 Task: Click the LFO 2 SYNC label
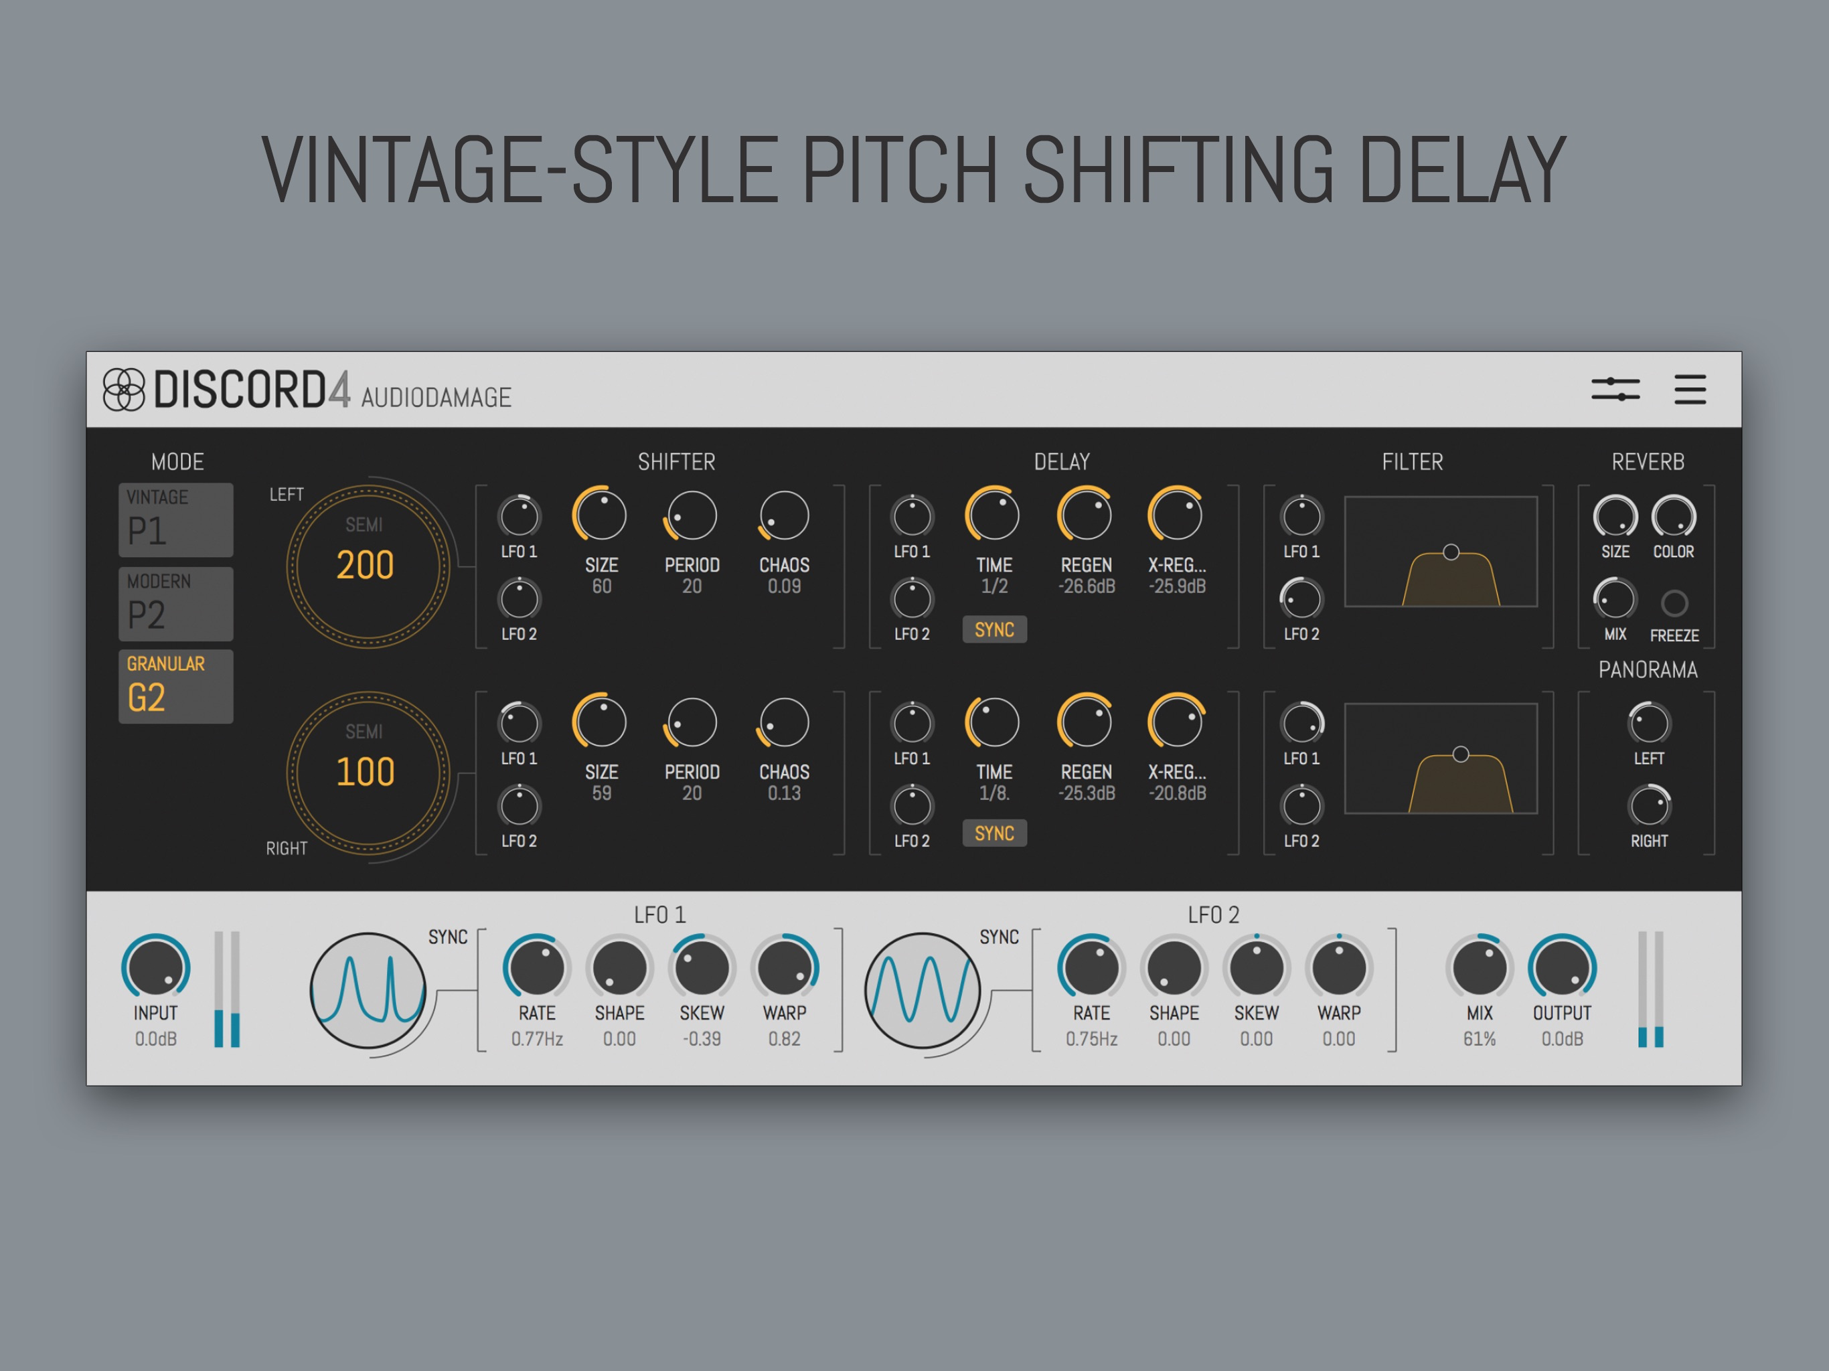[x=999, y=937]
